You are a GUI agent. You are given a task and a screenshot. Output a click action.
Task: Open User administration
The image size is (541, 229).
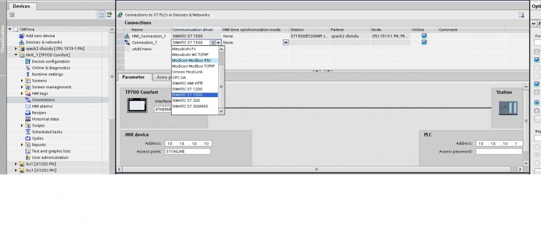(x=50, y=158)
